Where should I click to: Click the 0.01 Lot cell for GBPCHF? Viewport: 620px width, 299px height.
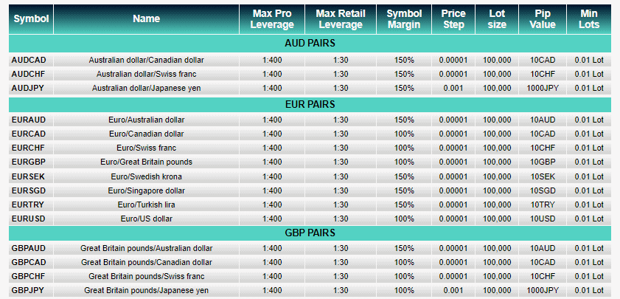pos(589,276)
